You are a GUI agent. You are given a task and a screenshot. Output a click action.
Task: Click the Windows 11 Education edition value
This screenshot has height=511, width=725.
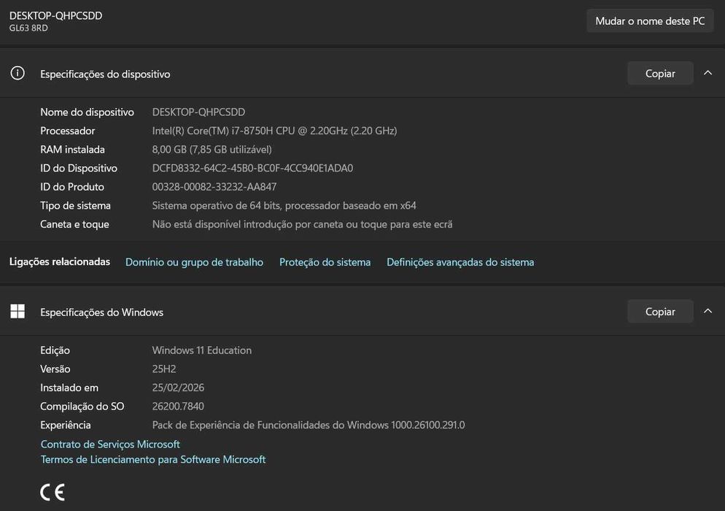tap(202, 350)
